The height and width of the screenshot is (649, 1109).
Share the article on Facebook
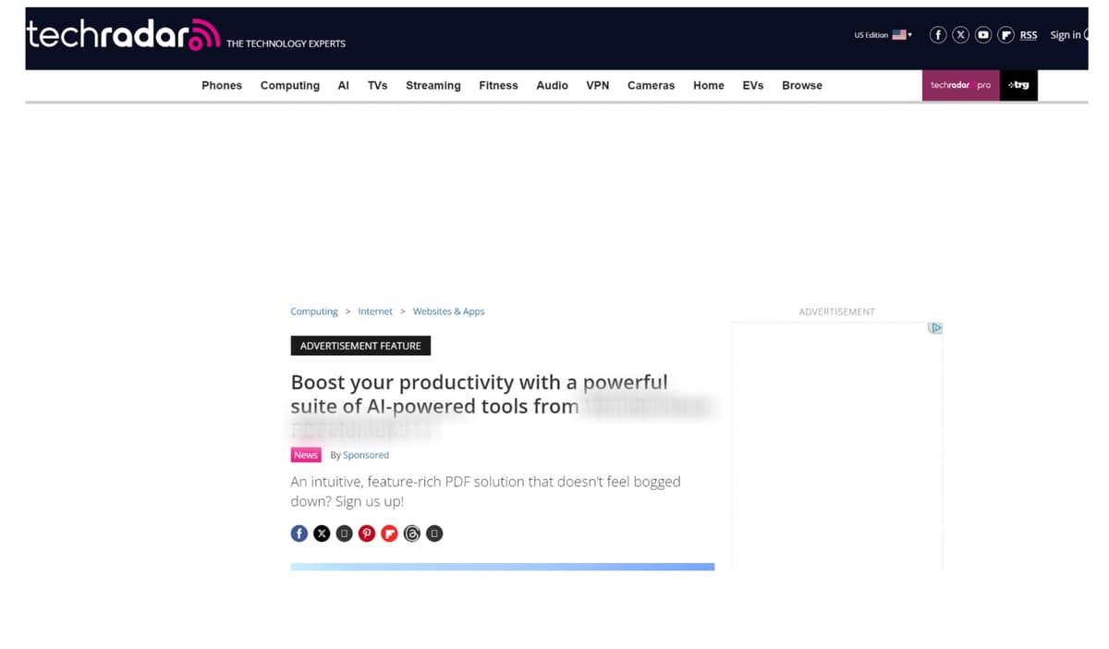(299, 533)
